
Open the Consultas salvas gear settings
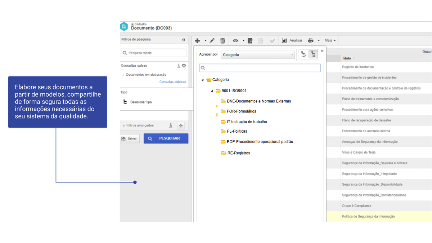coord(184,66)
